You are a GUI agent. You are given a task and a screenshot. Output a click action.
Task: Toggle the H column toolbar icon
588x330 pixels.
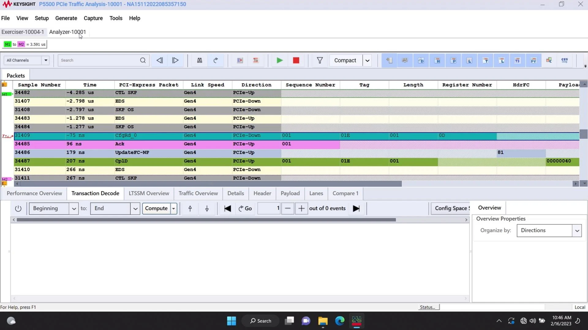(x=437, y=60)
